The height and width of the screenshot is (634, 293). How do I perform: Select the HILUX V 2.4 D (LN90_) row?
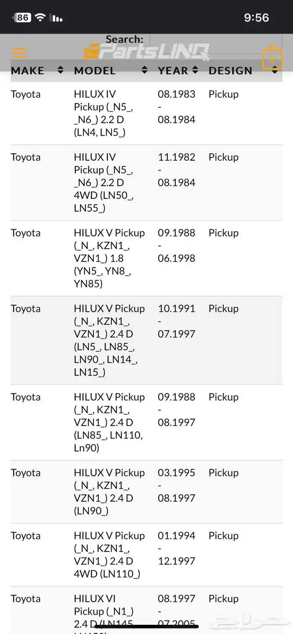(146, 492)
